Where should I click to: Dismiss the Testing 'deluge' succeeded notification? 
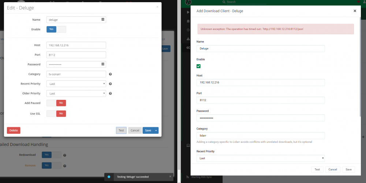tap(170, 176)
